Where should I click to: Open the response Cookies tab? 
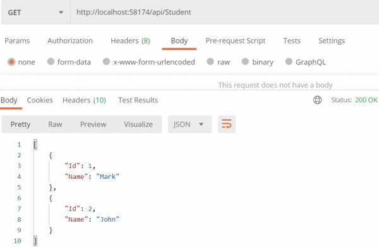point(40,100)
